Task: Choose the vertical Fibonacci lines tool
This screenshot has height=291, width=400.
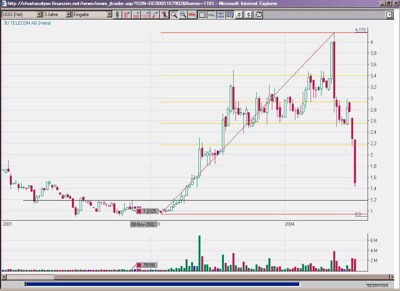Action: (x=127, y=14)
